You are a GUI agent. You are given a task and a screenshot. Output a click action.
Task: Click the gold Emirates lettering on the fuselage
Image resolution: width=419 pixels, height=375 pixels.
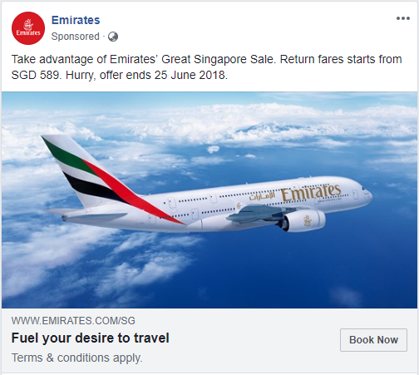[x=311, y=192]
